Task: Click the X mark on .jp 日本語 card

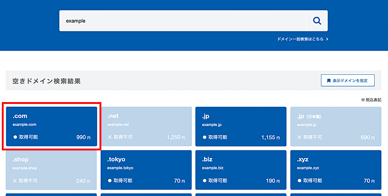Action: 299,137
